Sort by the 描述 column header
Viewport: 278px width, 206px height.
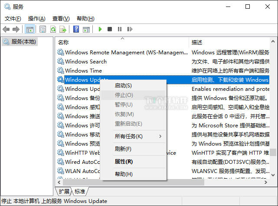[x=229, y=42]
